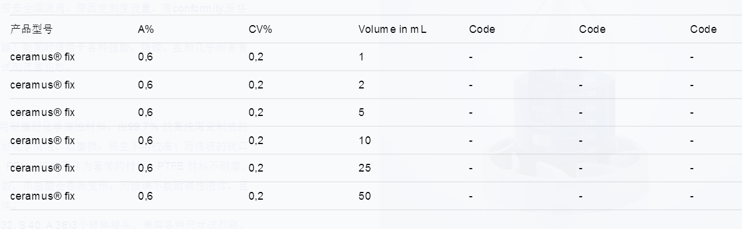Select the Volume in mL header
Screen dimensions: 742x229
tap(393, 29)
